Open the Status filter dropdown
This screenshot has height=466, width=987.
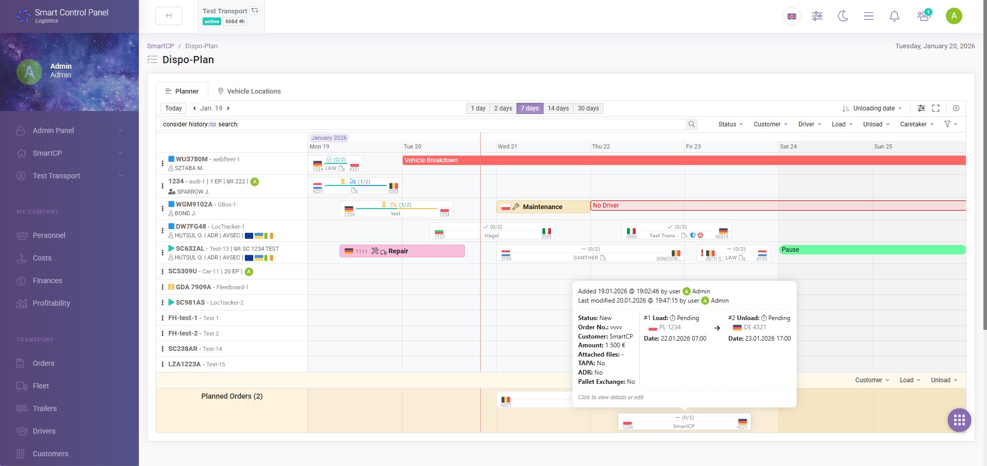click(731, 124)
